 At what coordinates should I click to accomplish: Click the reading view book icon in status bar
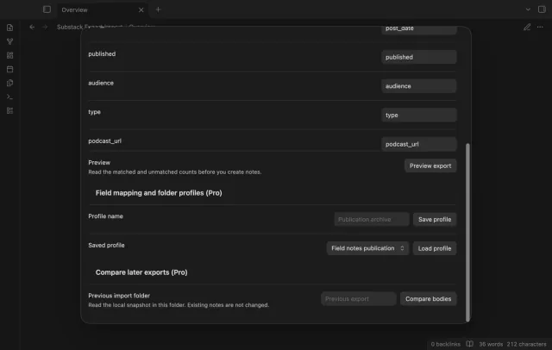click(x=469, y=344)
